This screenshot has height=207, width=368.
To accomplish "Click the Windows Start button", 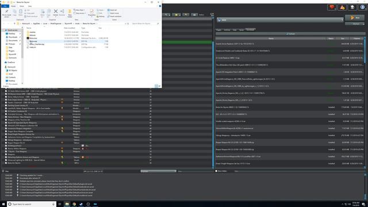I will (3, 204).
